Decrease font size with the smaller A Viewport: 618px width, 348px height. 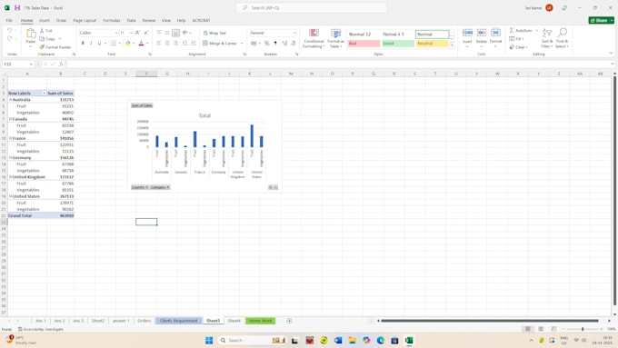[x=146, y=33]
